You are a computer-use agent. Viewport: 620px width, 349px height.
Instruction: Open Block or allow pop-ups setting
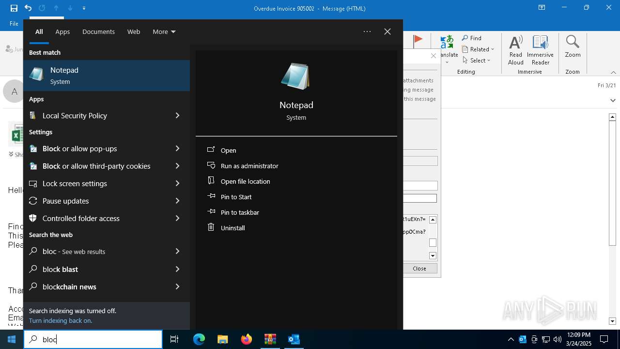click(x=79, y=148)
